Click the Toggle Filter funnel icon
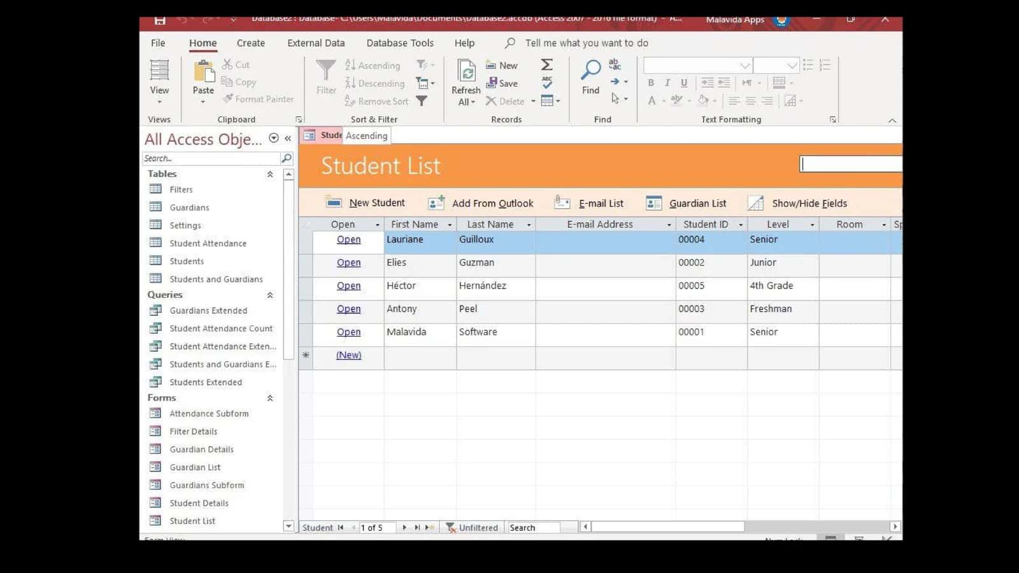Image resolution: width=1019 pixels, height=573 pixels. tap(422, 101)
